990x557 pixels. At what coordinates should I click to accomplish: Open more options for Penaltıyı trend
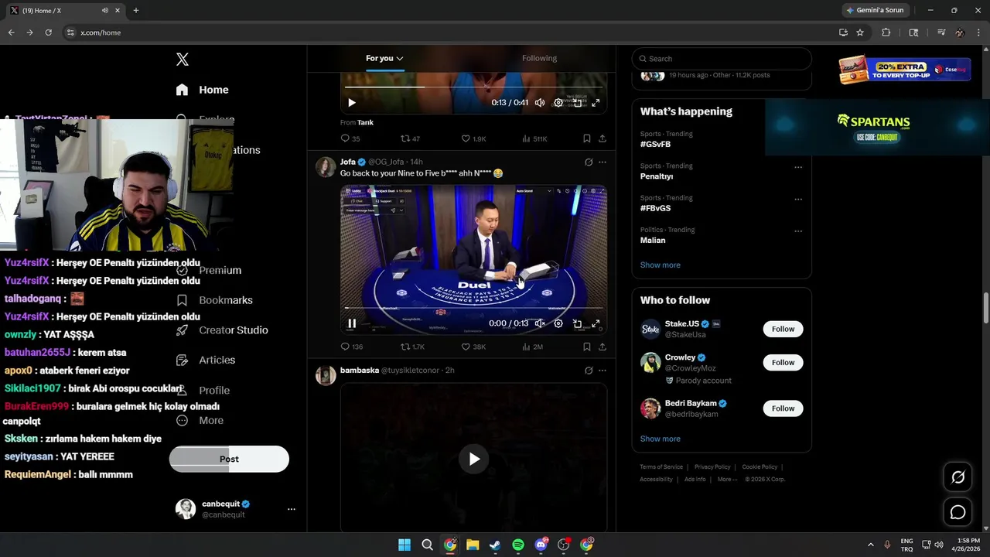[x=798, y=167]
